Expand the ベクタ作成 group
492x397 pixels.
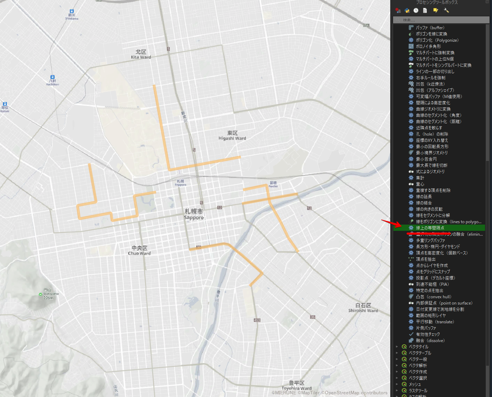pos(397,372)
